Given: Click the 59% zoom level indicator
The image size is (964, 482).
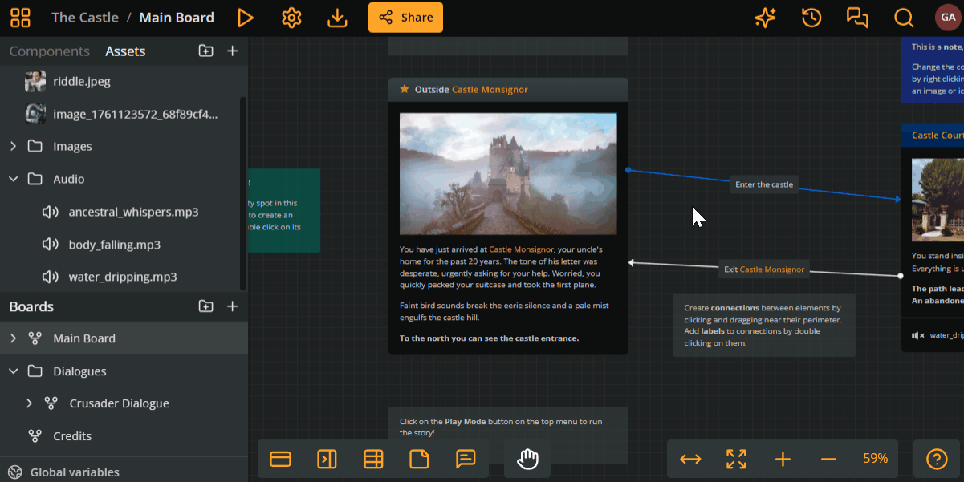Looking at the screenshot, I should point(875,459).
